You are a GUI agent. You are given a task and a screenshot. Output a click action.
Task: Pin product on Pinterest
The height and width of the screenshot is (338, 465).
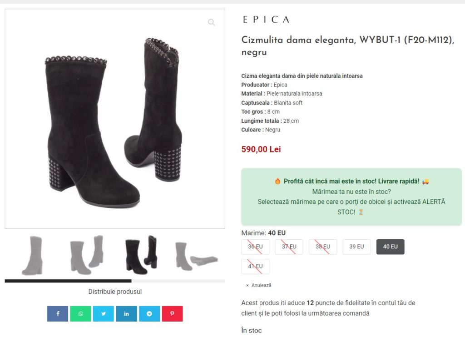coord(172,313)
